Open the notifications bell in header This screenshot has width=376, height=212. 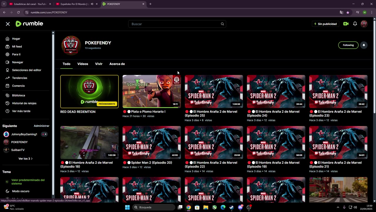355,24
